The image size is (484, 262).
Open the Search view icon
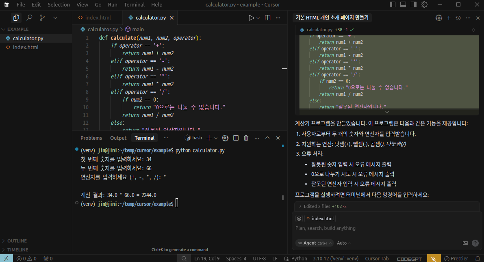pos(29,18)
